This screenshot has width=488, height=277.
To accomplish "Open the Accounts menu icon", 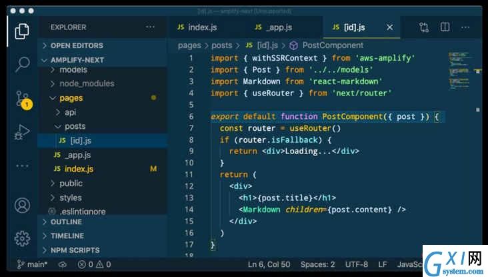I will click(x=22, y=206).
